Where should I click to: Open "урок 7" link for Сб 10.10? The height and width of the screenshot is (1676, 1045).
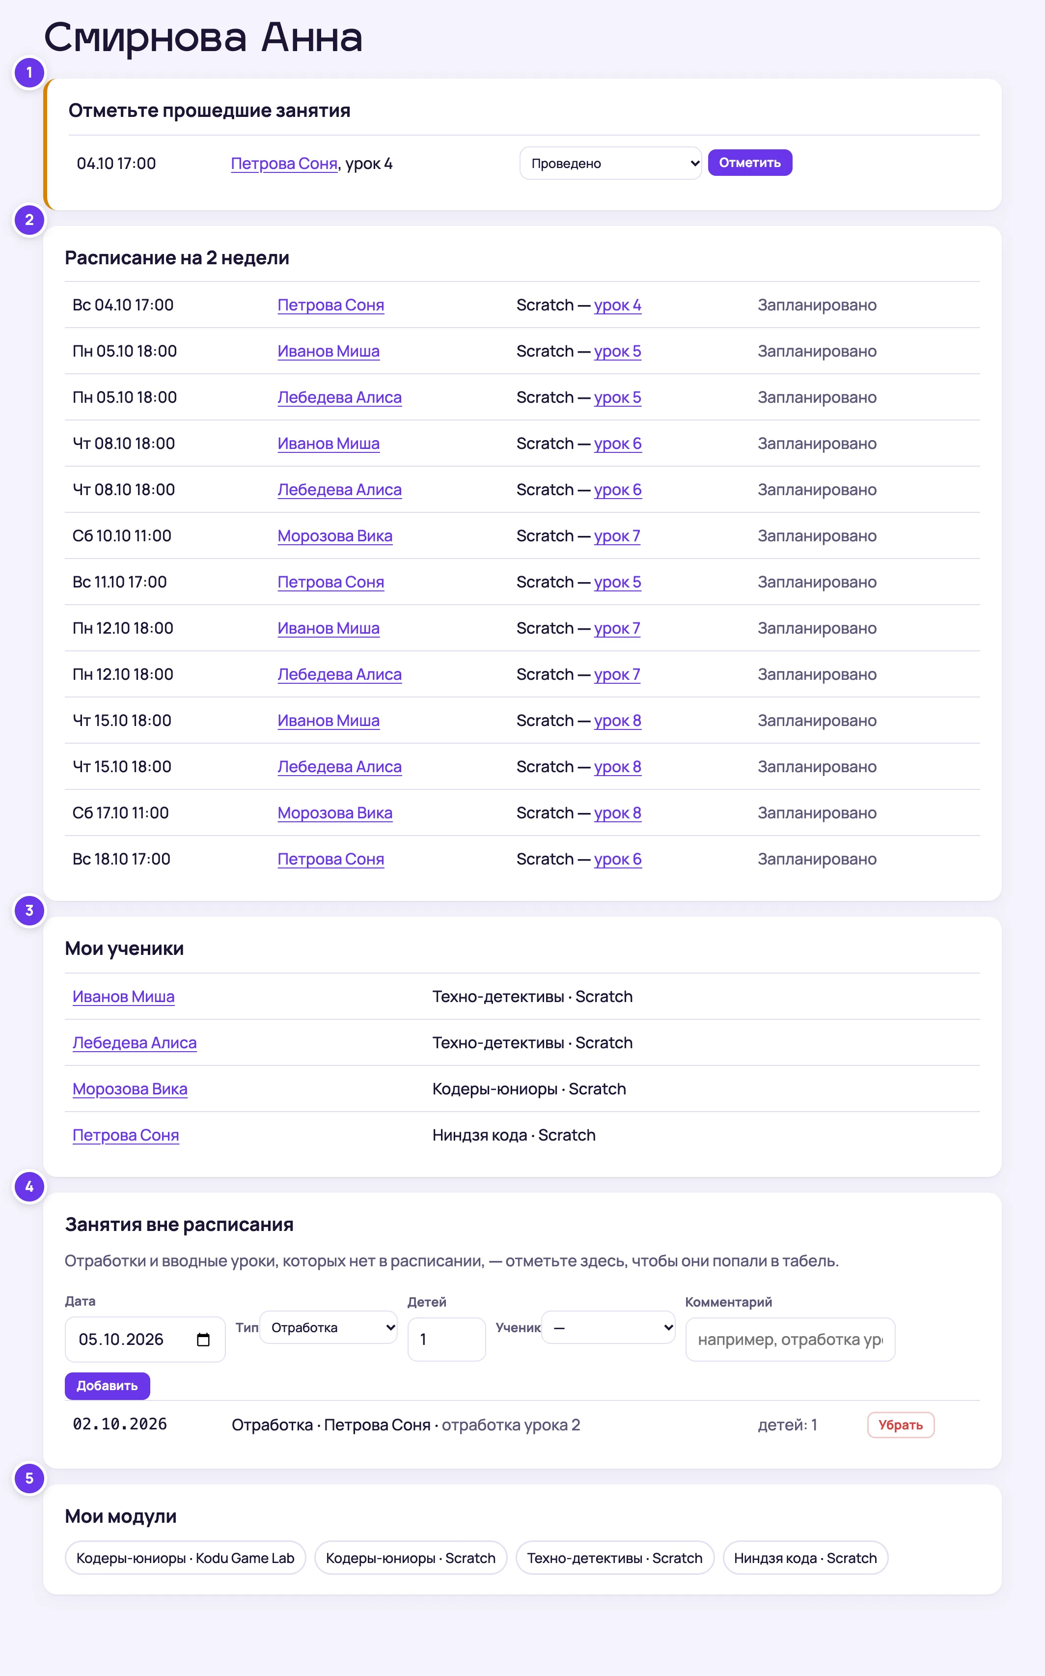point(617,535)
